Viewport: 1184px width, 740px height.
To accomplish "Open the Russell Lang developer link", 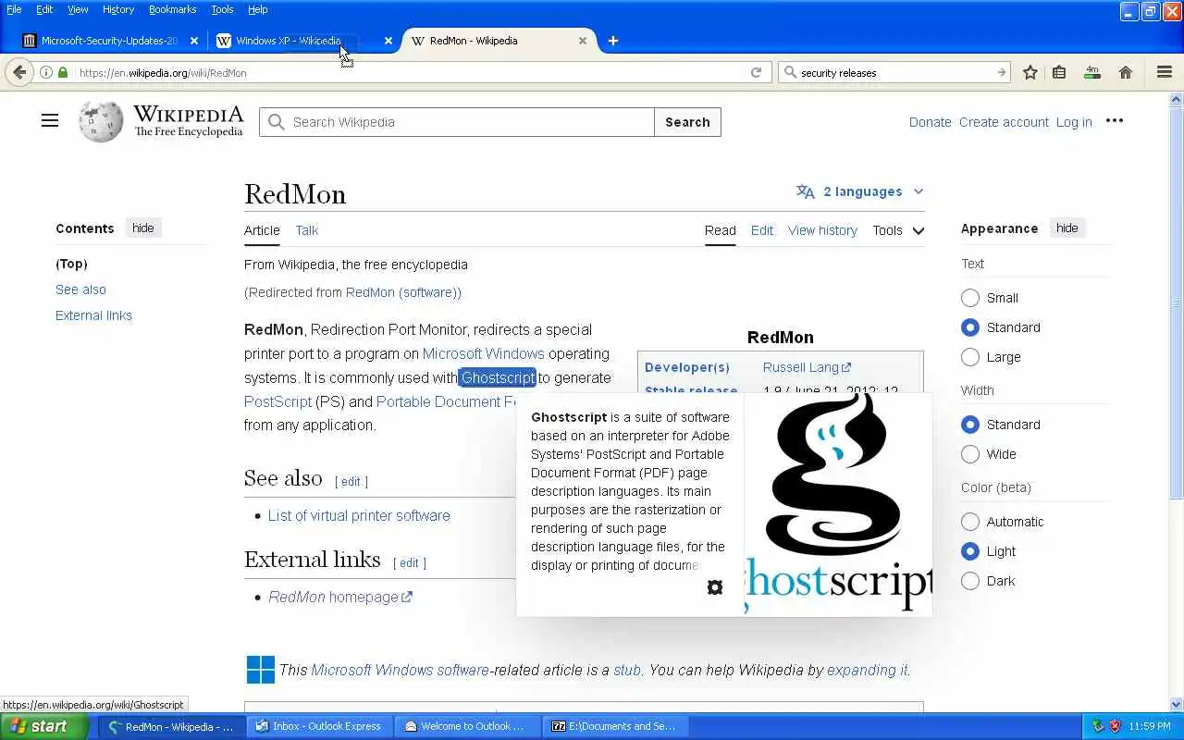I will coord(807,367).
